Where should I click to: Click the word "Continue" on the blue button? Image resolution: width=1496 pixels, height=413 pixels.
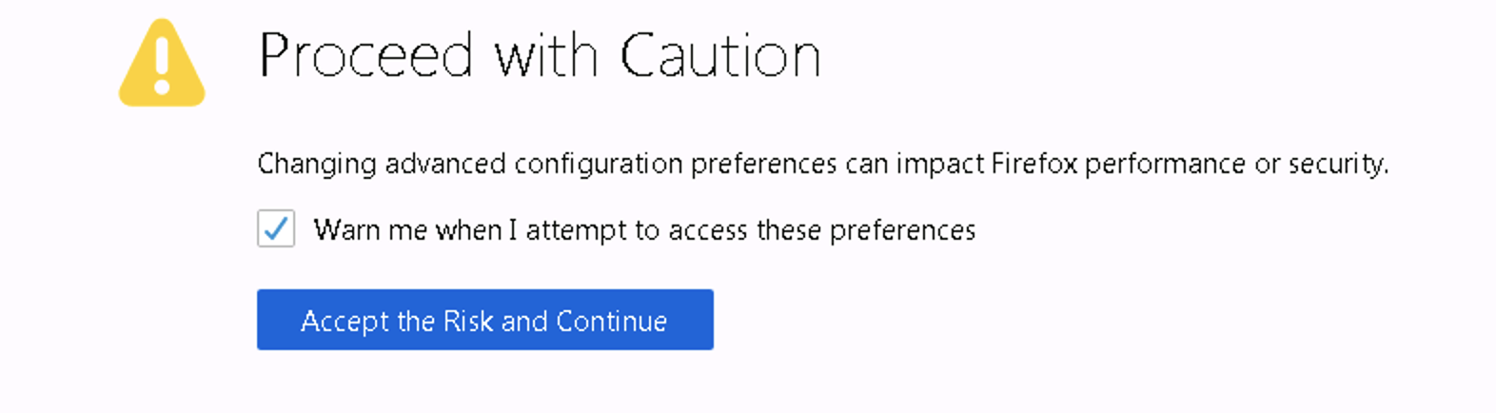(611, 322)
